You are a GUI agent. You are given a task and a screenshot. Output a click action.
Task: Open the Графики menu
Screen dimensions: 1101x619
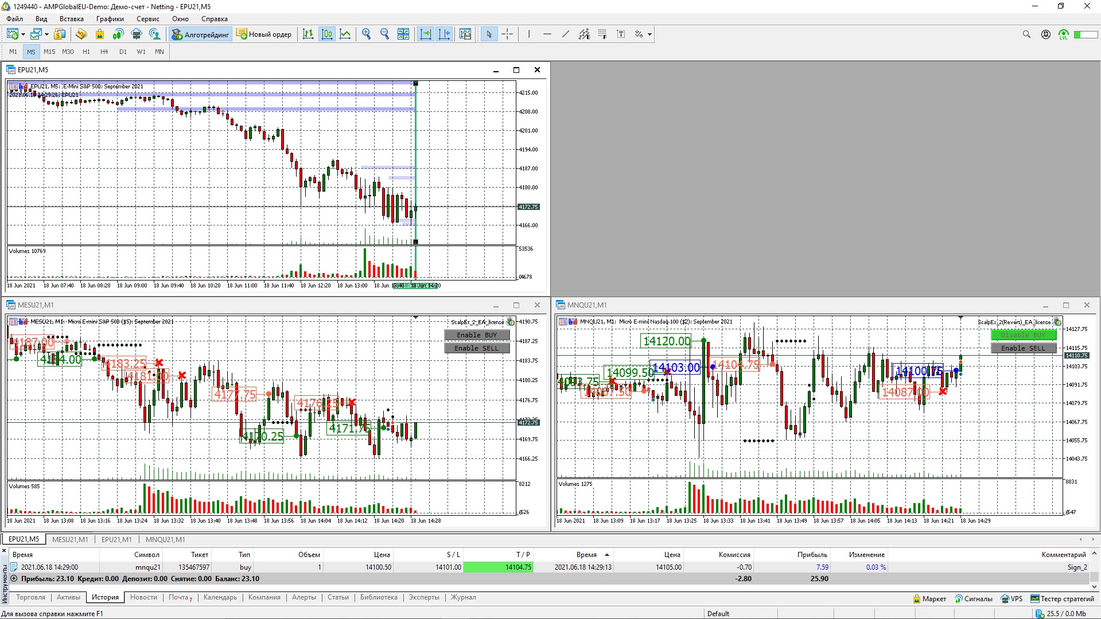click(x=110, y=19)
